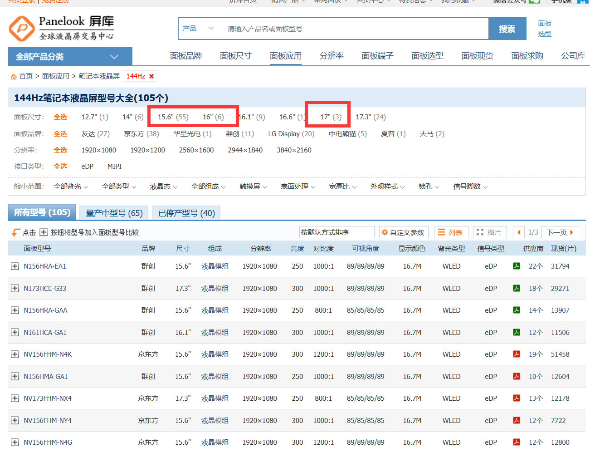The width and height of the screenshot is (590, 452).
Task: Open the 面板选型 link beside search
Action: (545, 29)
